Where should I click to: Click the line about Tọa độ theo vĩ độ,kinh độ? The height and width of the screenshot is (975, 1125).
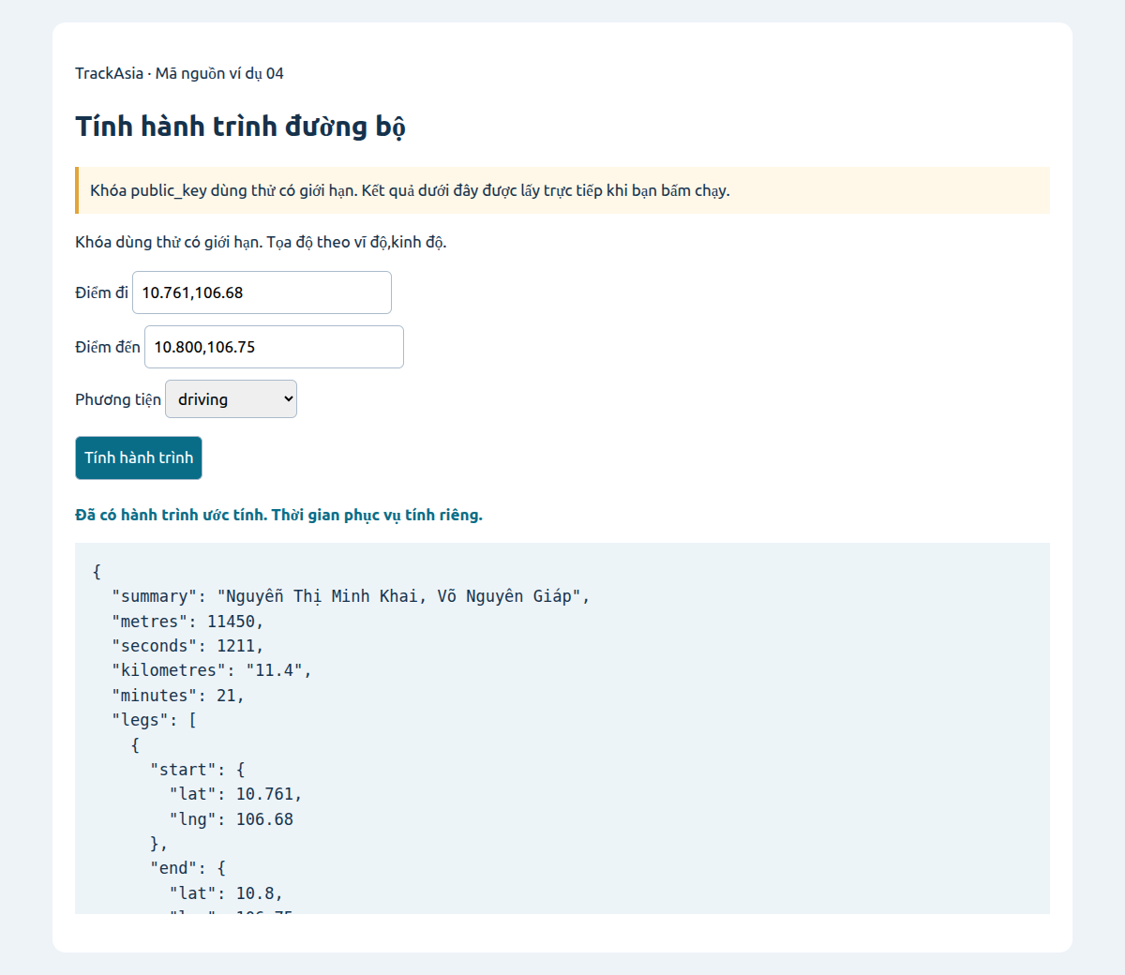coord(261,242)
